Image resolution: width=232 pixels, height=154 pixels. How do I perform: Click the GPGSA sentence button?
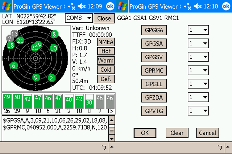(x=154, y=43)
